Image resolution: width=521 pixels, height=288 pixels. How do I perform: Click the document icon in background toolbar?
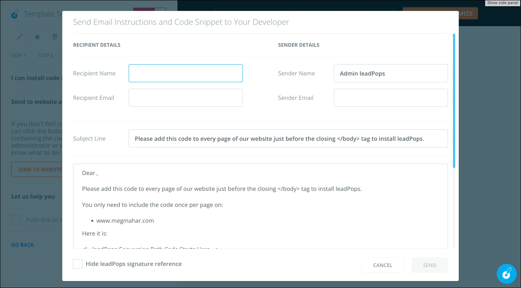[55, 37]
